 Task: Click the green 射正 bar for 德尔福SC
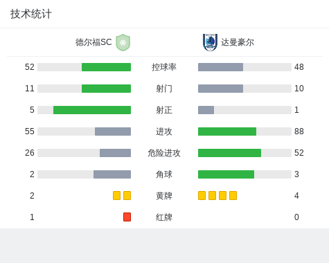tap(92, 110)
